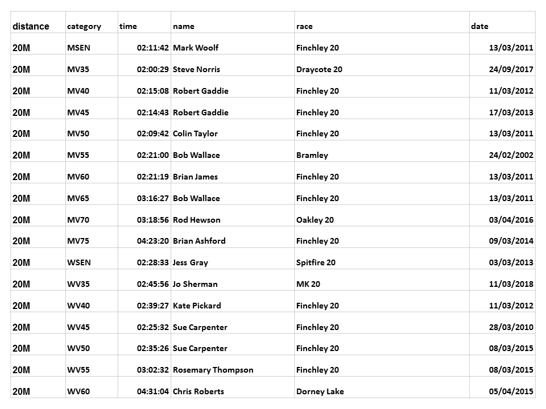Image resolution: width=546 pixels, height=409 pixels.
Task: Click the 'date' column header
Action: click(479, 26)
